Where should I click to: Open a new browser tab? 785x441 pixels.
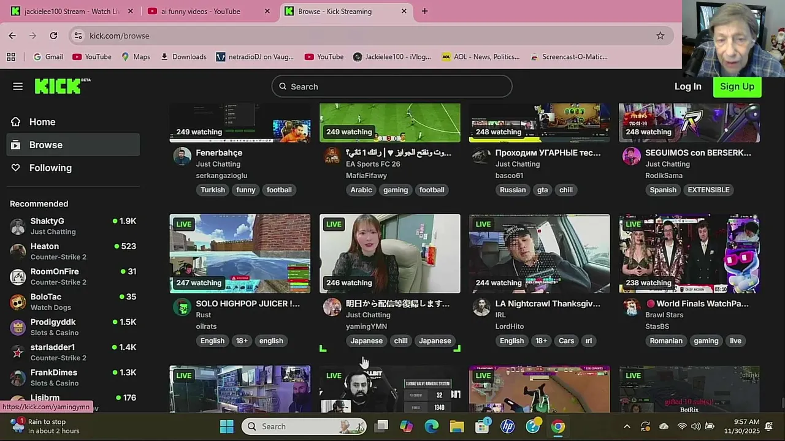tap(424, 11)
